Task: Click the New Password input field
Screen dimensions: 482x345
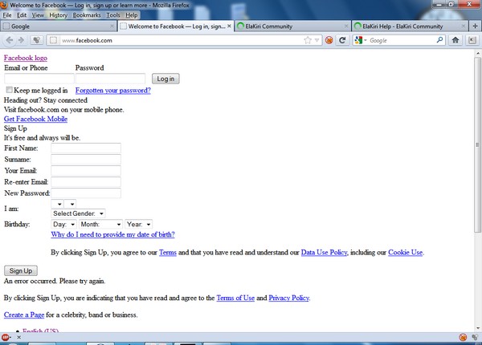Action: click(x=86, y=193)
